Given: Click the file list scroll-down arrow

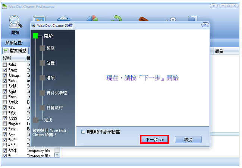Looking at the screenshot, I should 57,155.
